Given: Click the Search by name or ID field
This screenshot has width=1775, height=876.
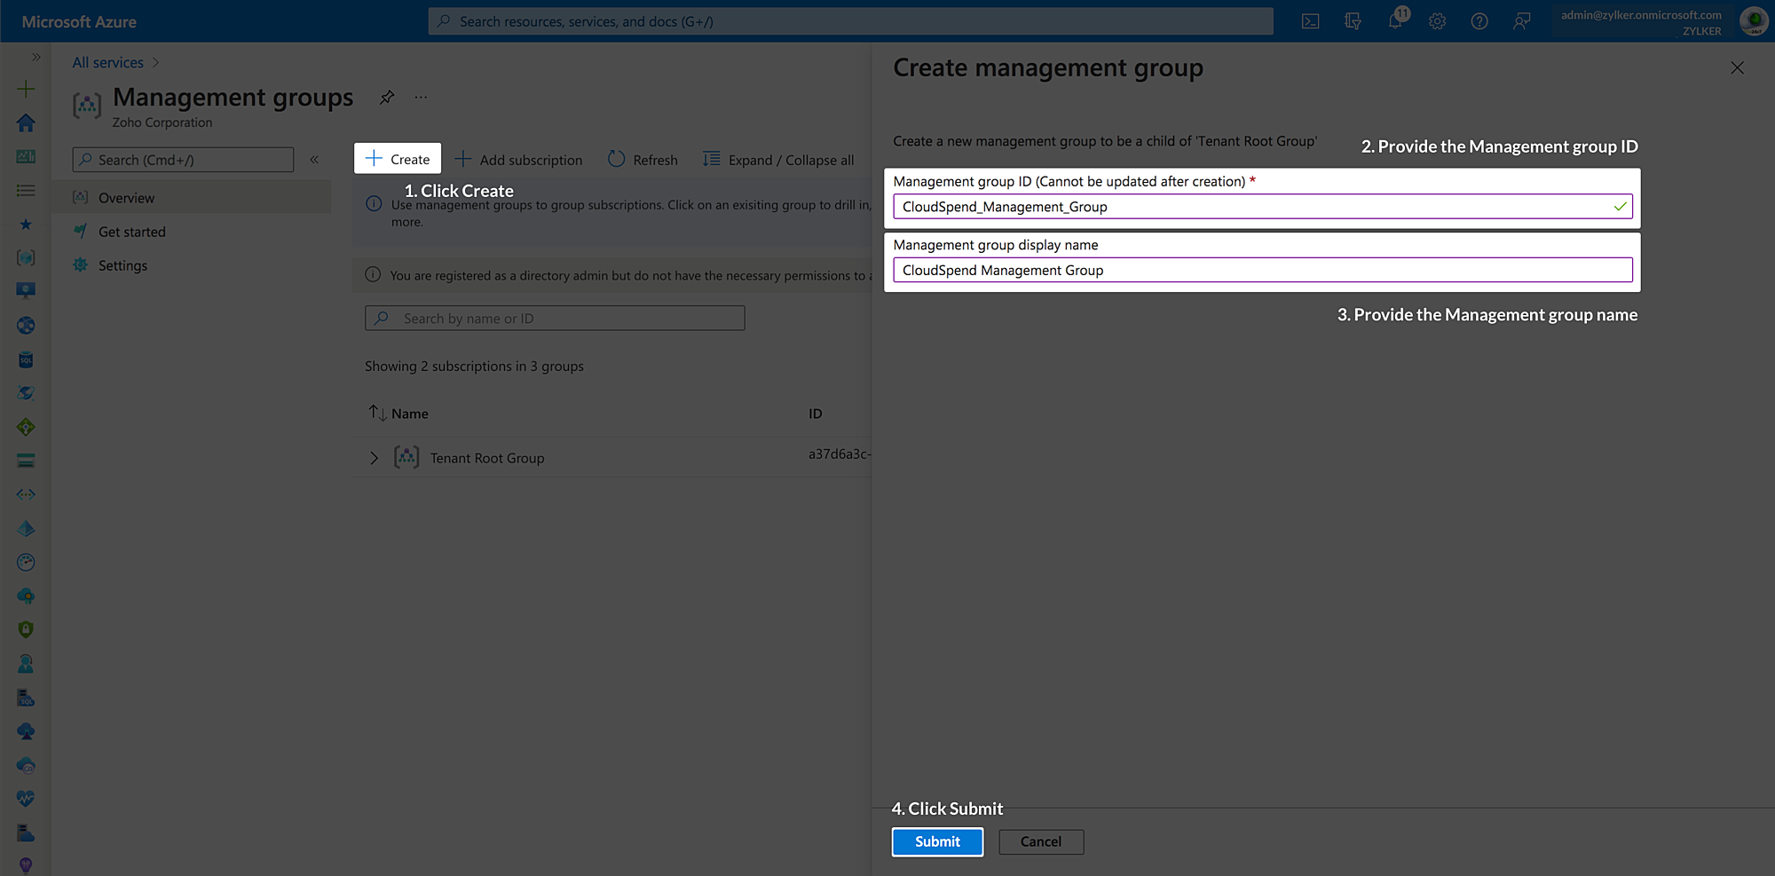Looking at the screenshot, I should tap(554, 318).
